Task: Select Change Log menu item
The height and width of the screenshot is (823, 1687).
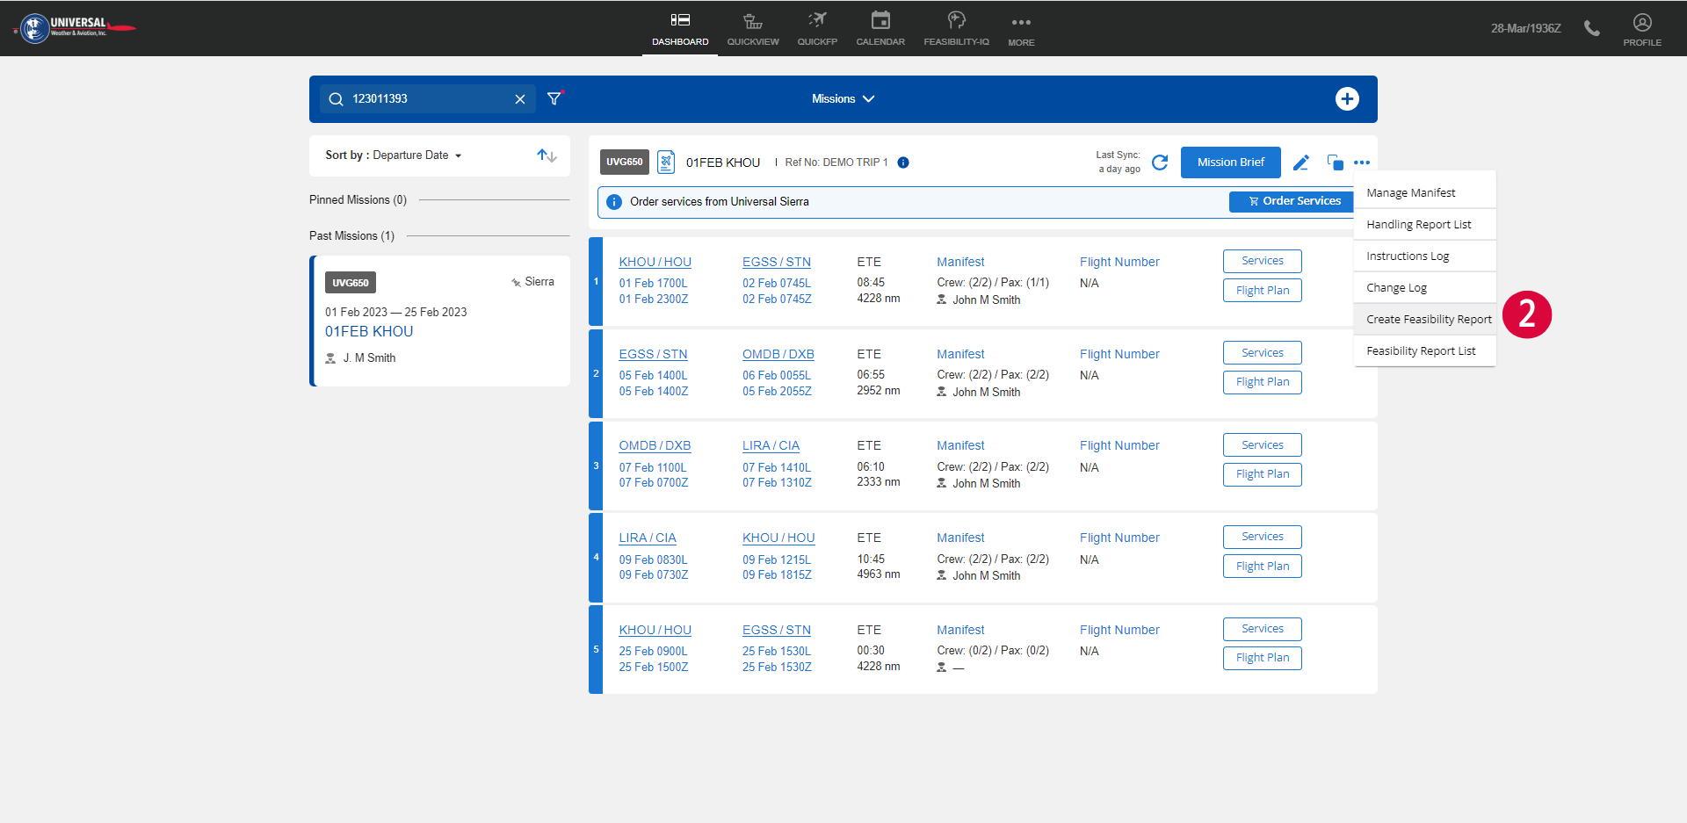Action: coord(1424,287)
